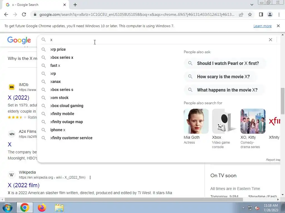Open the new tab with plus button
Viewport: 285px width, 213px height.
point(75,5)
